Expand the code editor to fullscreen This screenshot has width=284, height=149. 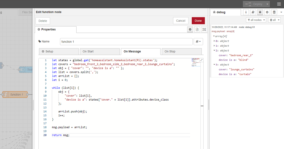[202, 60]
